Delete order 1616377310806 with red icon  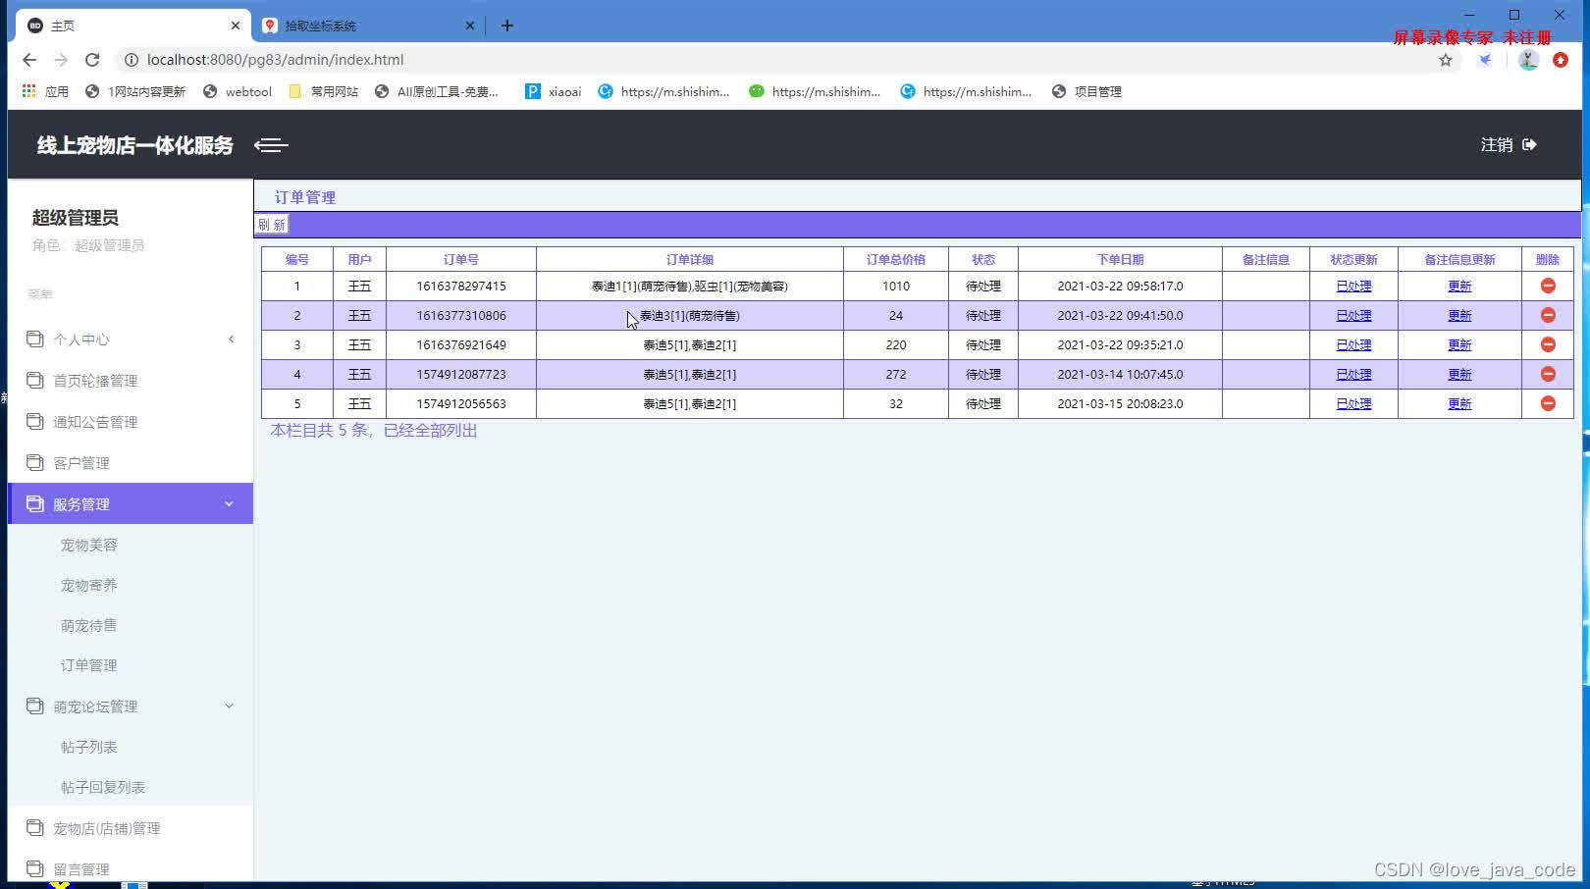[1548, 315]
